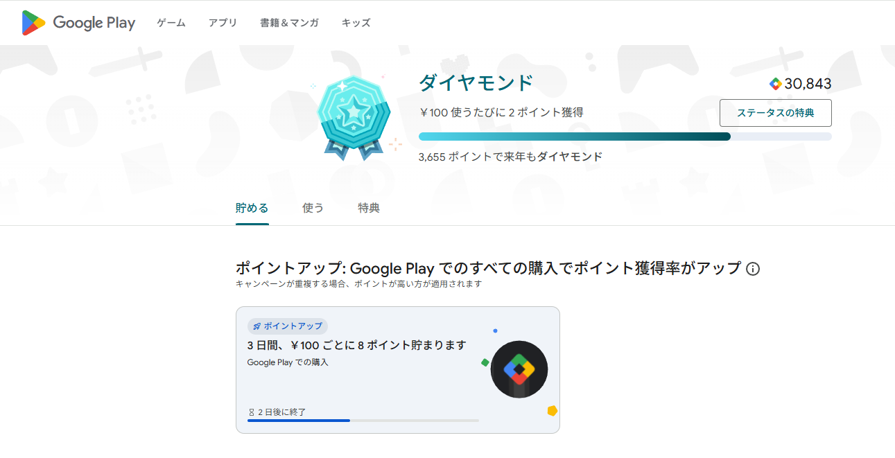Click the hourglass icon beside 2 日後に終了
895x458 pixels.
tap(252, 412)
